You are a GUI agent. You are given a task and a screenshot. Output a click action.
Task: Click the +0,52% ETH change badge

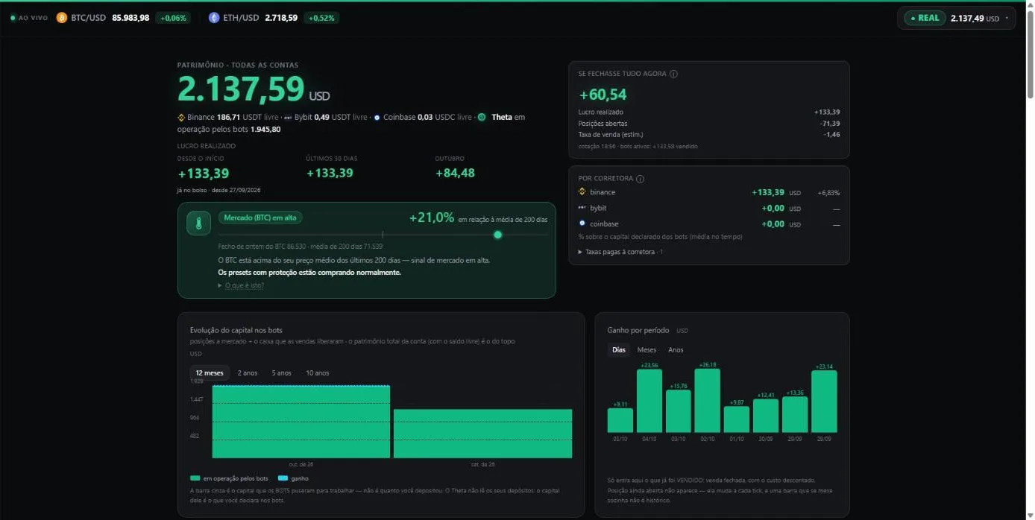pos(322,18)
